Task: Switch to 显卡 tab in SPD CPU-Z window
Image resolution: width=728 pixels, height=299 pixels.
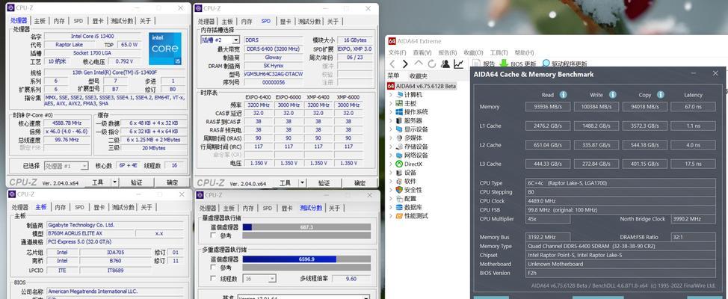Action: (x=285, y=22)
